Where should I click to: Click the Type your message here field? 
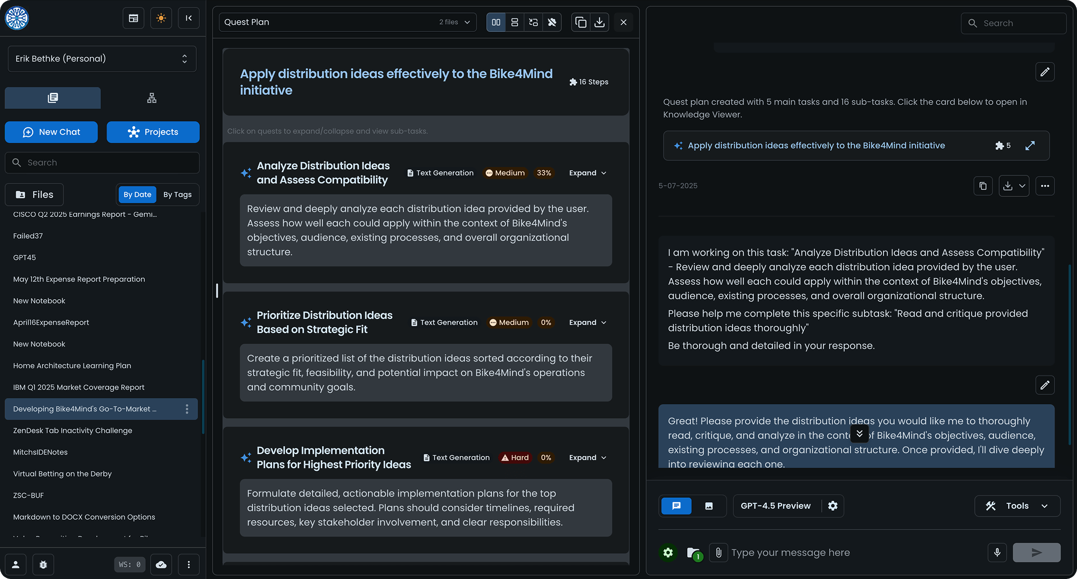[853, 553]
